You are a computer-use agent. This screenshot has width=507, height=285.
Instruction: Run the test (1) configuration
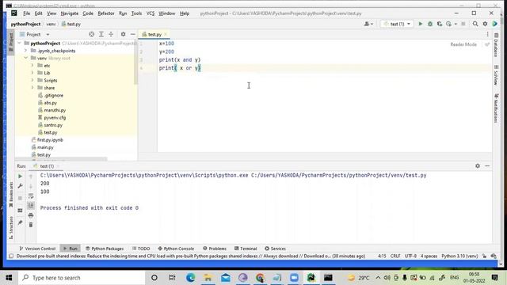click(421, 24)
